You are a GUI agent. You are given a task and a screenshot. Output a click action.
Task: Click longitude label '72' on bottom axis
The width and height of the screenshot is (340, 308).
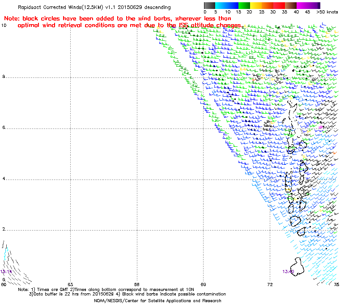(x=270, y=284)
